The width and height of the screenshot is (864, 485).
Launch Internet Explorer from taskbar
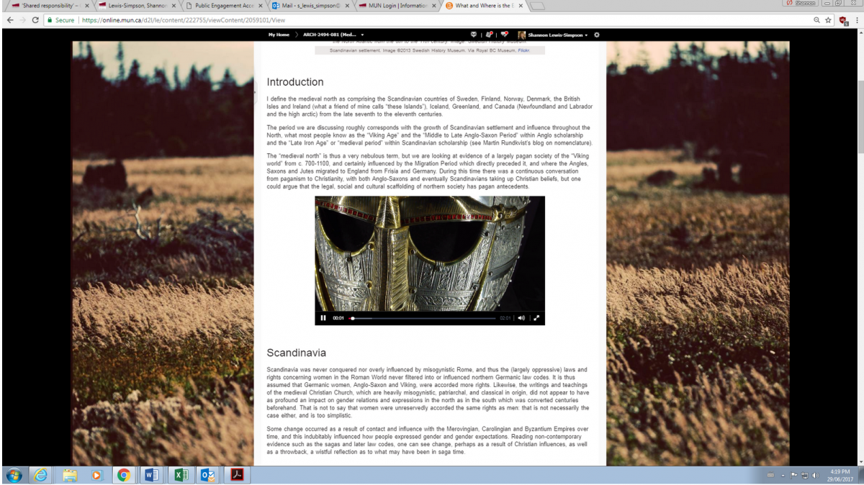pos(41,475)
